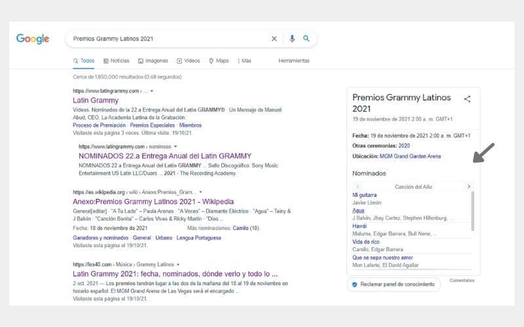The height and width of the screenshot is (327, 524).
Task: Open the General sitelink under Wikipedia
Action: click(141, 238)
